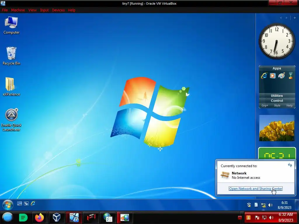
Task: Click the globe with checklist taskbar icon
Action: [108, 217]
